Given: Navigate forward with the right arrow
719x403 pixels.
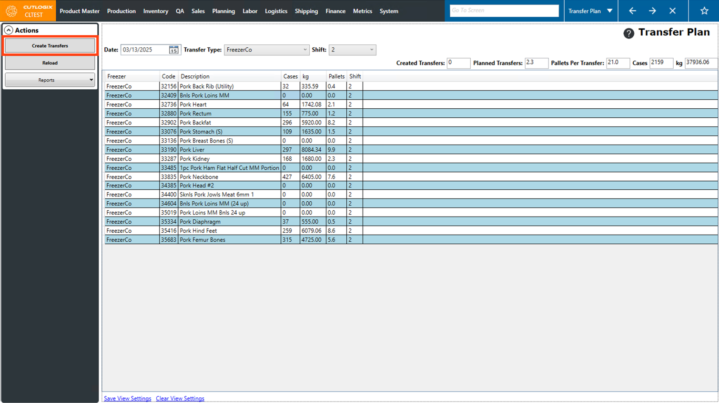Looking at the screenshot, I should [652, 11].
